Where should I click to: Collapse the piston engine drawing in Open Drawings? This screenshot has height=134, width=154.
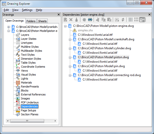point(8,31)
